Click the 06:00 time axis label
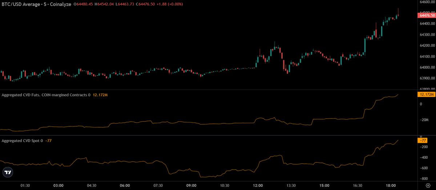436x190 pixels. pyautogui.click(x=125, y=185)
